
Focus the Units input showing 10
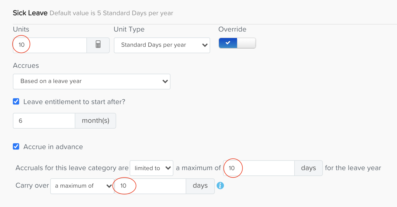[x=50, y=45]
